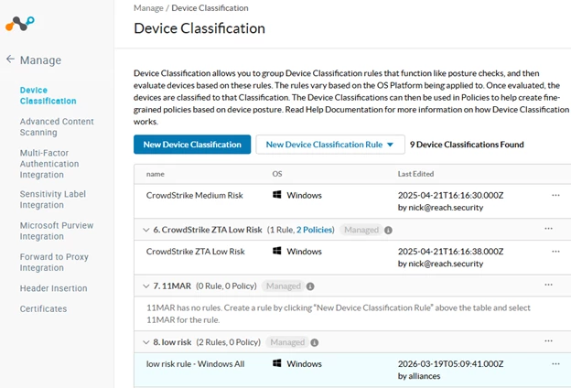
Task: Click Managed badge on CrowdStrike ZTA Low Risk
Action: (361, 230)
